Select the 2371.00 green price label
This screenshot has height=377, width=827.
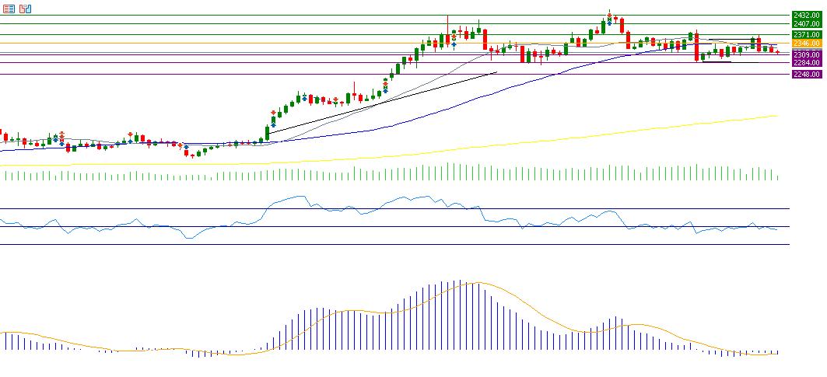pyautogui.click(x=807, y=34)
